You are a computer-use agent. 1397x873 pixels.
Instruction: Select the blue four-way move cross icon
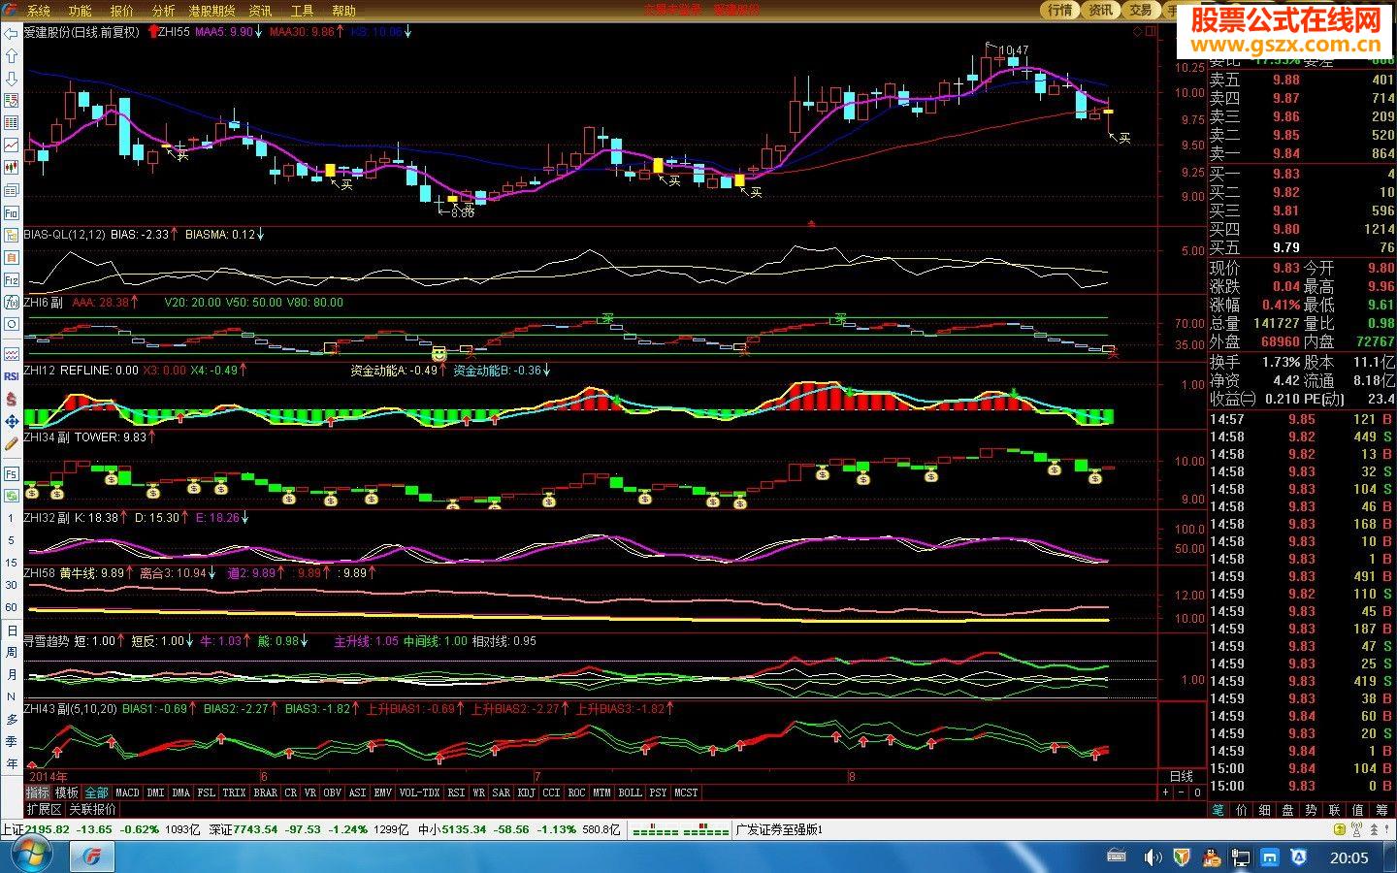click(11, 421)
